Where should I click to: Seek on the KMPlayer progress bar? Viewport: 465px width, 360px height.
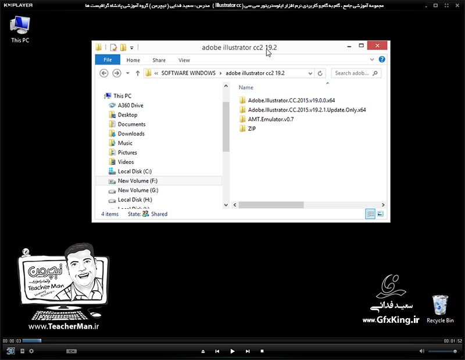click(233, 341)
